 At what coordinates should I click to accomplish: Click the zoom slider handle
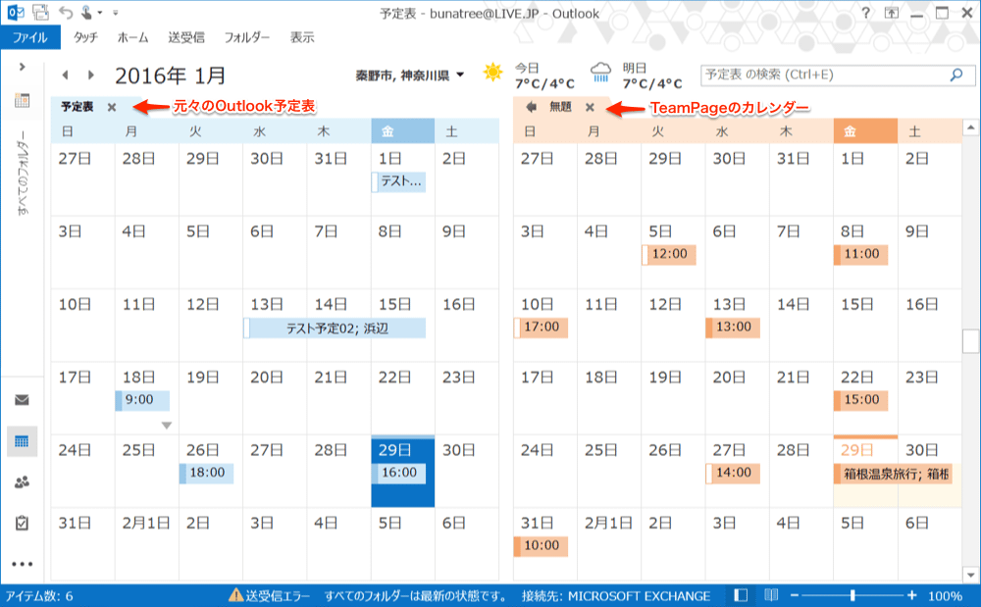pyautogui.click(x=852, y=596)
